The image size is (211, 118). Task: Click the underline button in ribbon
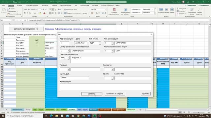pos(30,13)
